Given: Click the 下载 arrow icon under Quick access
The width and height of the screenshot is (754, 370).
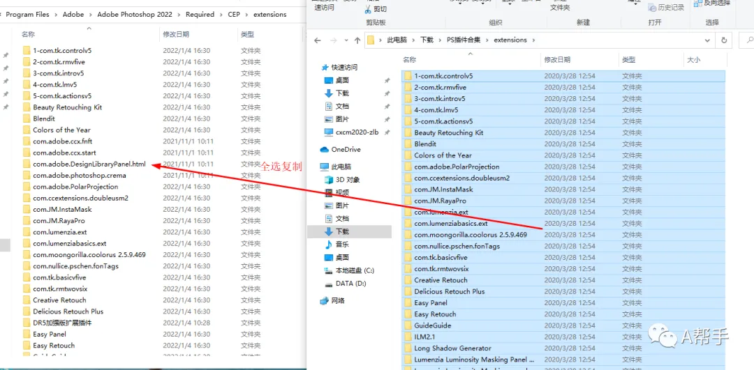Looking at the screenshot, I should pos(328,93).
